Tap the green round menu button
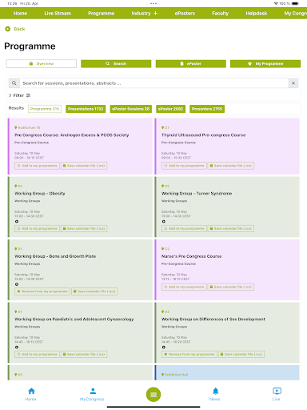The height and width of the screenshot is (410, 307). coord(153,395)
